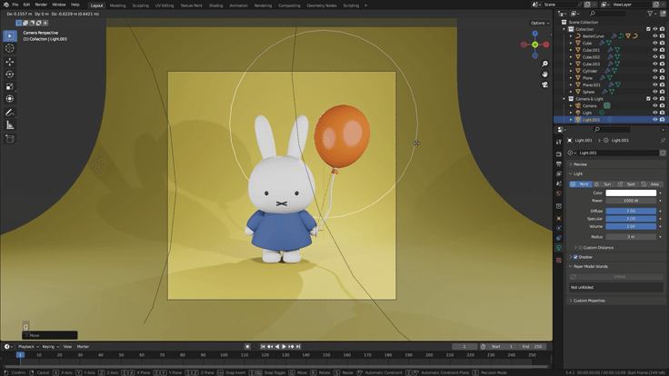669x376 pixels.
Task: Select the Transform tool in the toolbar
Action: click(x=10, y=99)
